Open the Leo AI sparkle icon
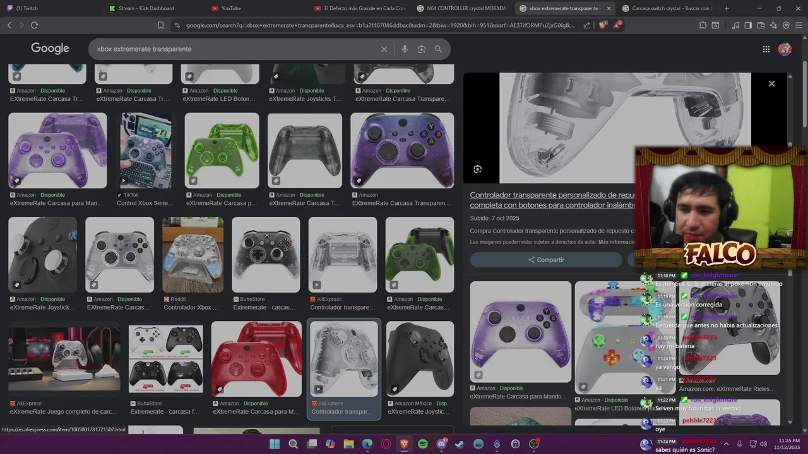The height and width of the screenshot is (454, 808). pos(773,25)
